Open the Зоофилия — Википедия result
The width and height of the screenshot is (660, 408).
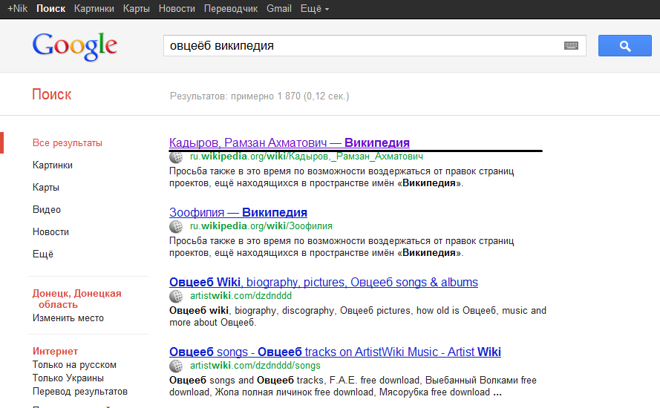click(x=238, y=212)
